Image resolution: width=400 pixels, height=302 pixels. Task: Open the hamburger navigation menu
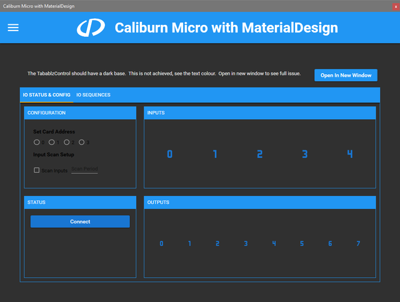click(13, 27)
